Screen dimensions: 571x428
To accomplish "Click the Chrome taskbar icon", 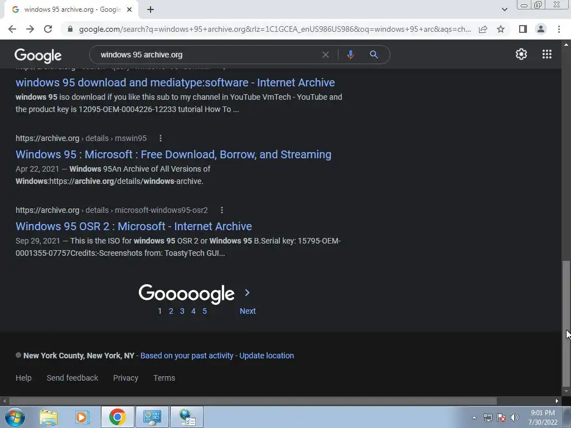I will click(x=117, y=417).
